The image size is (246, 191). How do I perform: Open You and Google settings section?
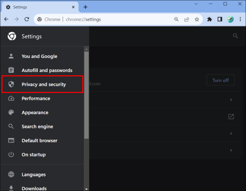tap(42, 56)
